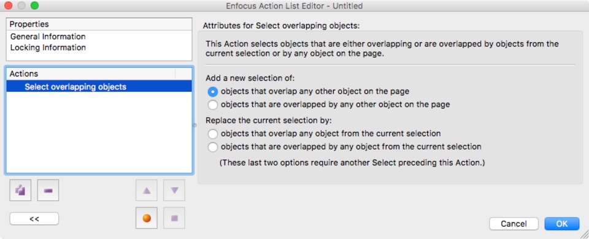Choose 'objects that are overlapped by any other object on the page'
589x239 pixels.
(x=213, y=105)
